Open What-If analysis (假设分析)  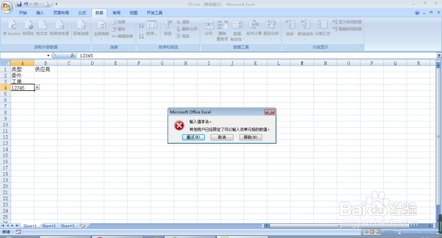[x=271, y=29]
